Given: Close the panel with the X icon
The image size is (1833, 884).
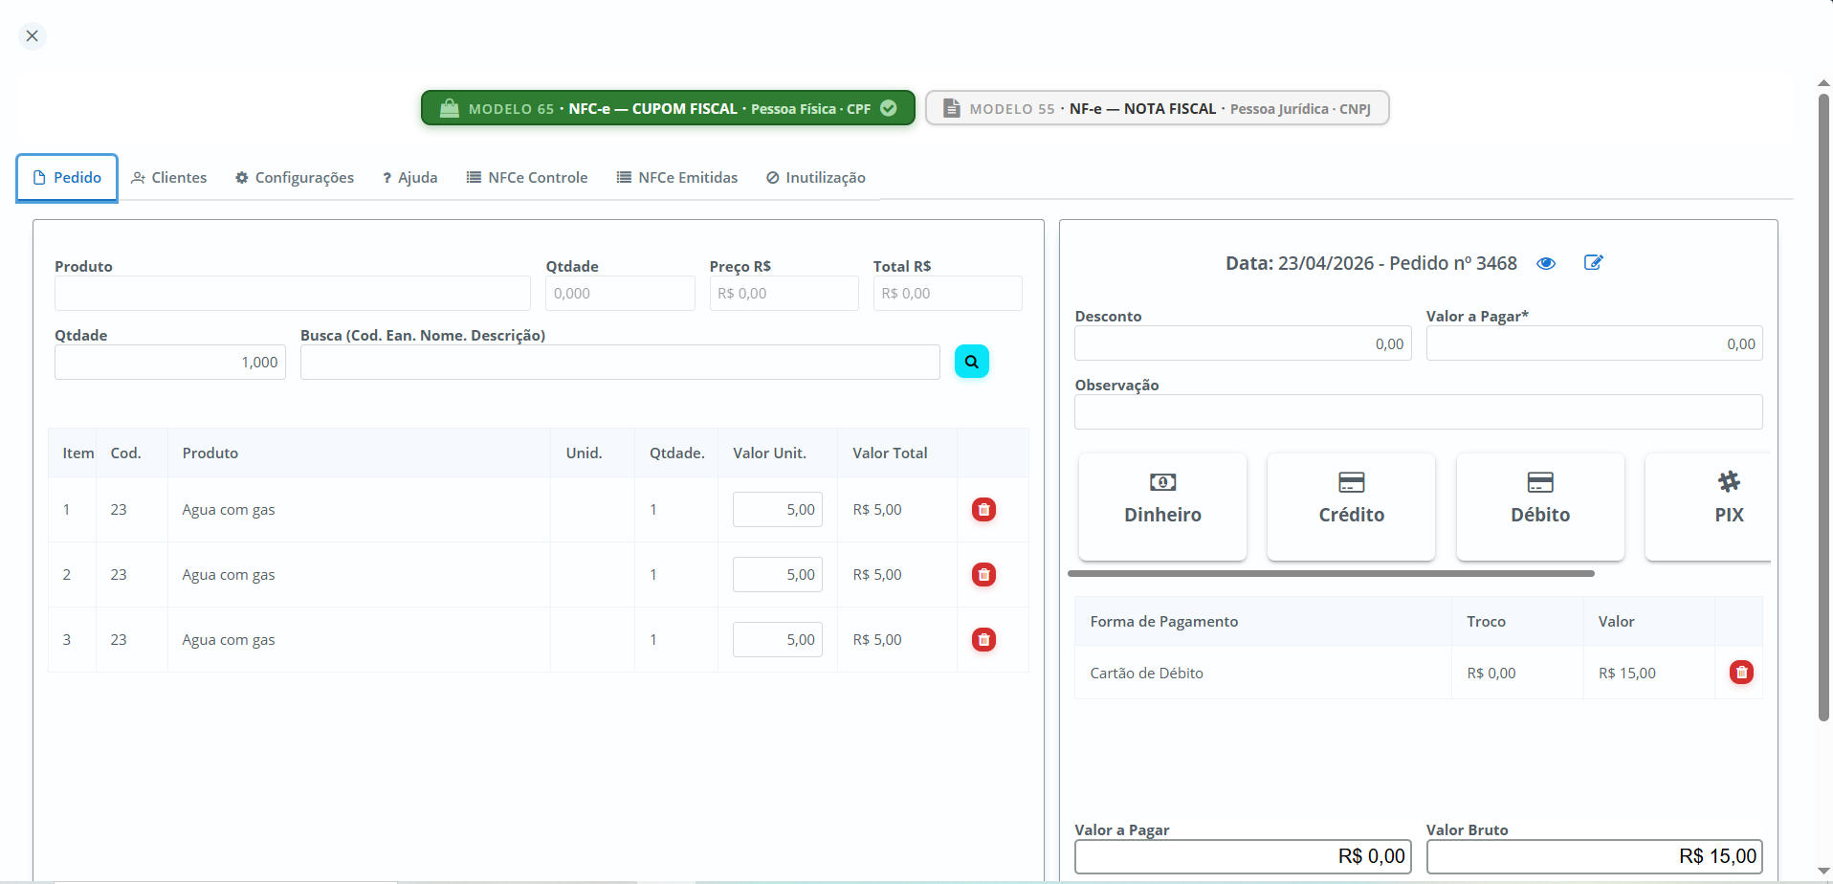Looking at the screenshot, I should pos(33,36).
